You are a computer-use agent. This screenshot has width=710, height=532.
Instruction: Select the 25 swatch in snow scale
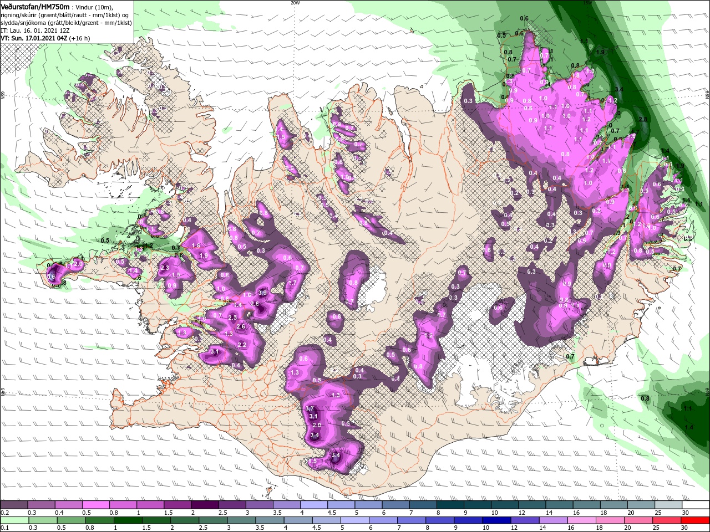click(668, 505)
